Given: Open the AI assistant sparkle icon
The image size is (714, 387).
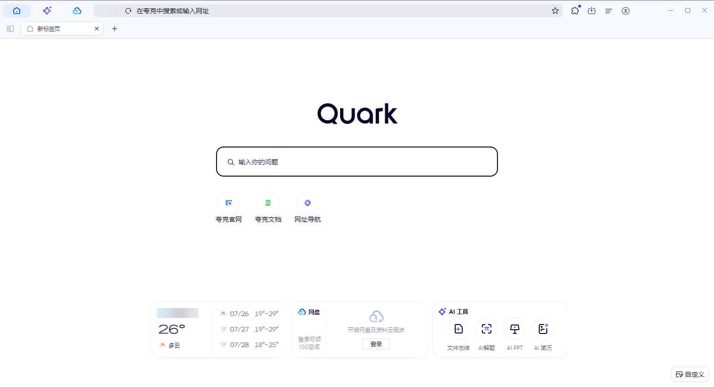Looking at the screenshot, I should coord(47,11).
